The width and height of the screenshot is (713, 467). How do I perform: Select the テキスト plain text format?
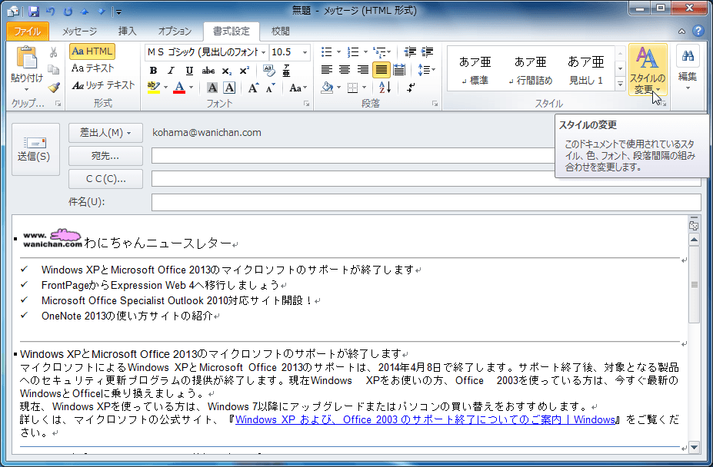(93, 68)
